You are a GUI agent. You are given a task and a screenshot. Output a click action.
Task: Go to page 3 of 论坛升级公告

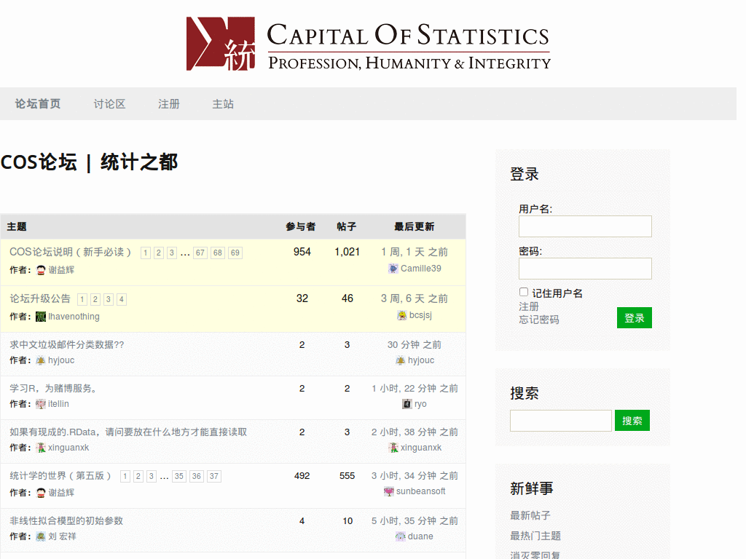109,299
